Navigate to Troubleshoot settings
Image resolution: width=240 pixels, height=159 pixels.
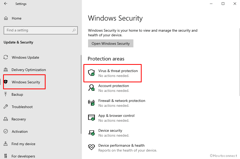click(22, 107)
